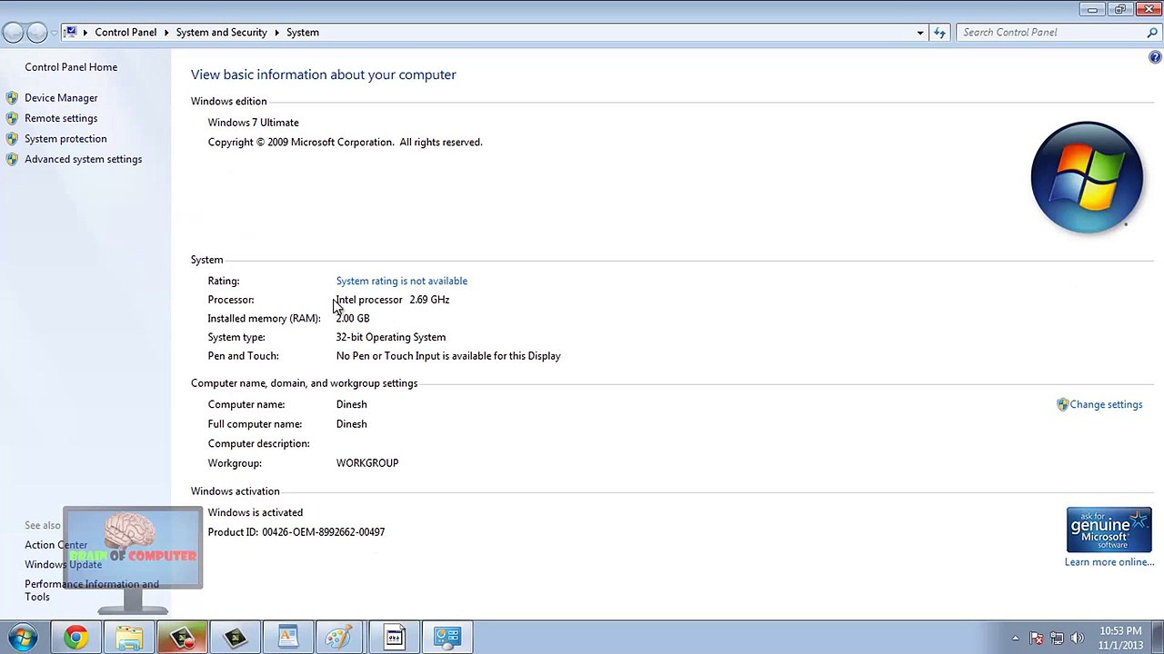Open the address bar history dropdown

coord(920,33)
